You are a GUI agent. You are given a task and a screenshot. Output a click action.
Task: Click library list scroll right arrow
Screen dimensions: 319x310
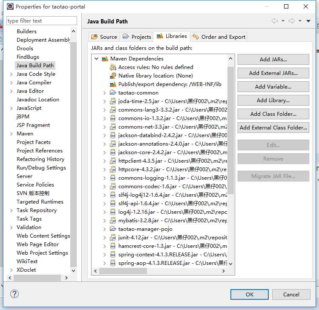pyautogui.click(x=223, y=271)
